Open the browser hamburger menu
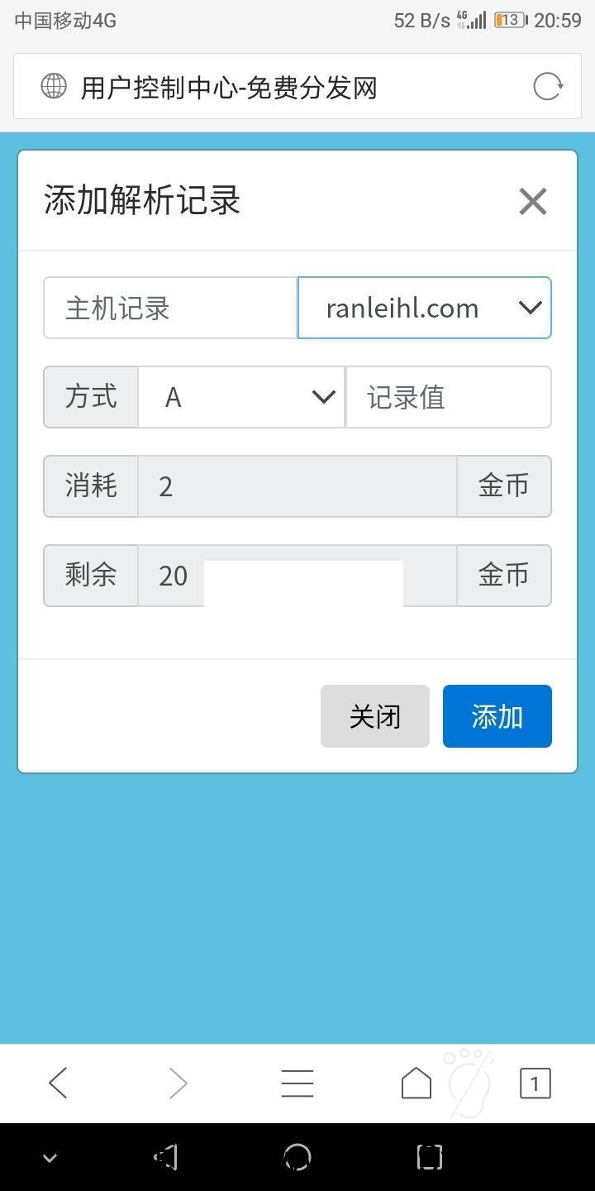 click(x=297, y=1083)
